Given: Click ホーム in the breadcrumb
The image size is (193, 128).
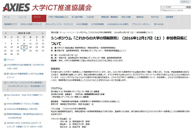Looking at the screenshot, I should 62,32.
